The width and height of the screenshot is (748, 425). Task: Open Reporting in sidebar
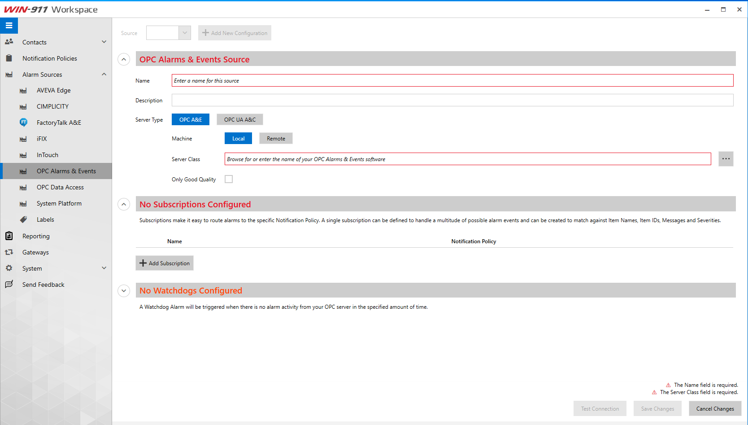[56, 236]
